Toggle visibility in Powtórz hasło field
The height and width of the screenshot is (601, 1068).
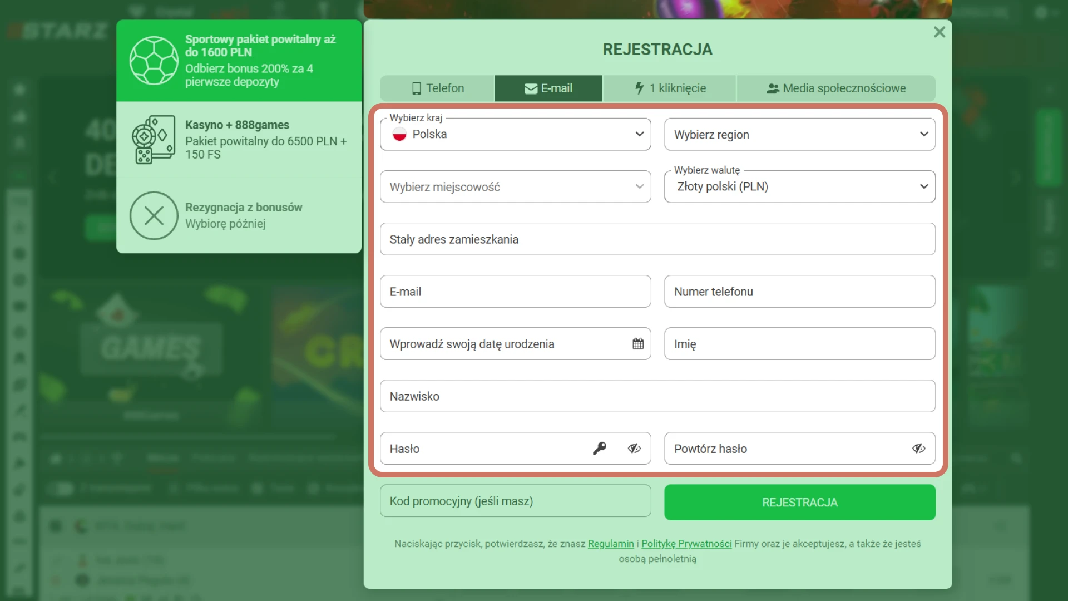point(918,449)
